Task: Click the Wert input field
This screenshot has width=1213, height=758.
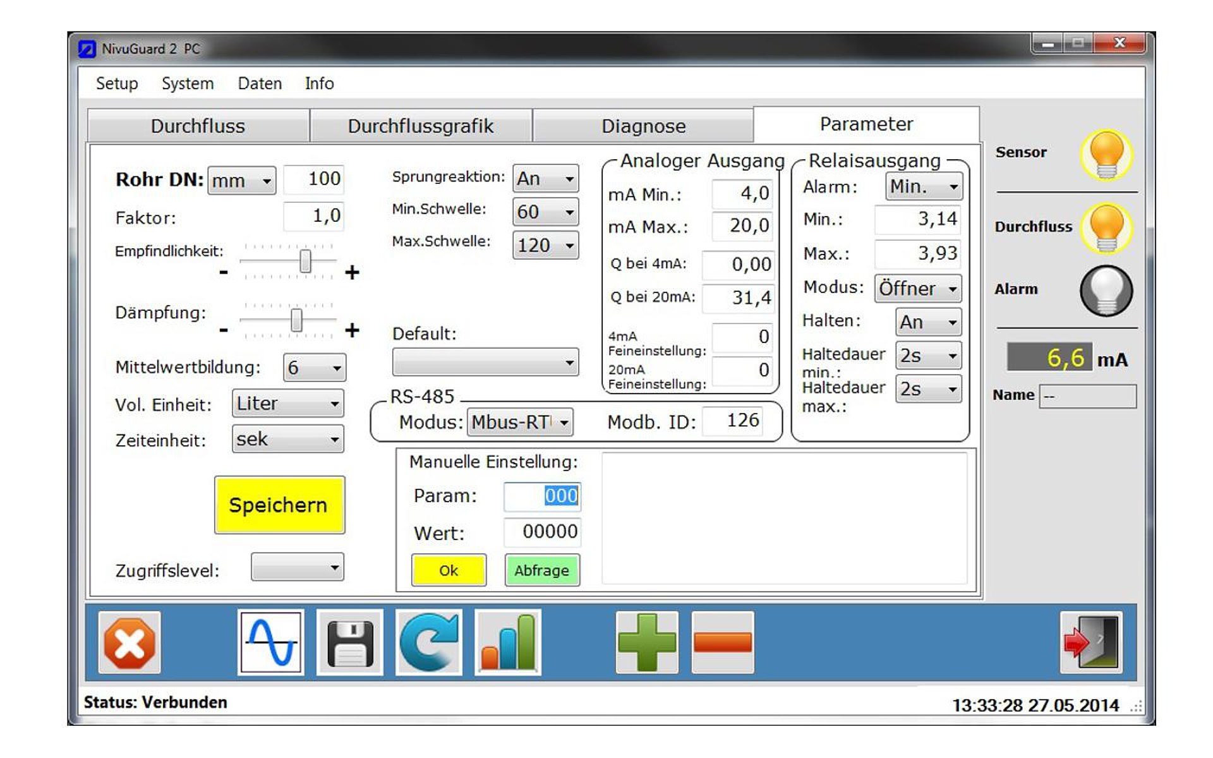Action: [542, 532]
